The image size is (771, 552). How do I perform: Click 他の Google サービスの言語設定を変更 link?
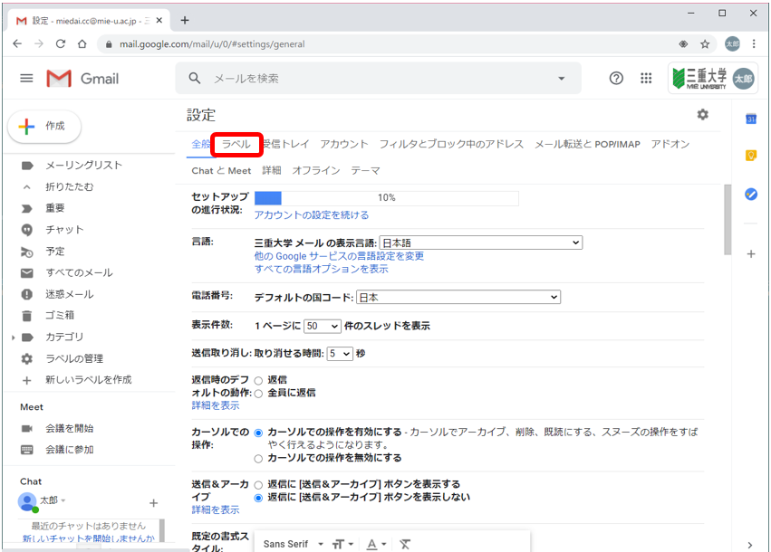point(339,256)
